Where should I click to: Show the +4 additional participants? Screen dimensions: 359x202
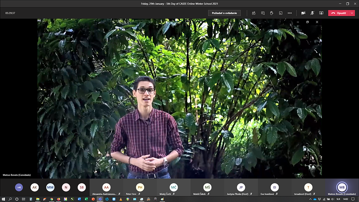coord(19,187)
